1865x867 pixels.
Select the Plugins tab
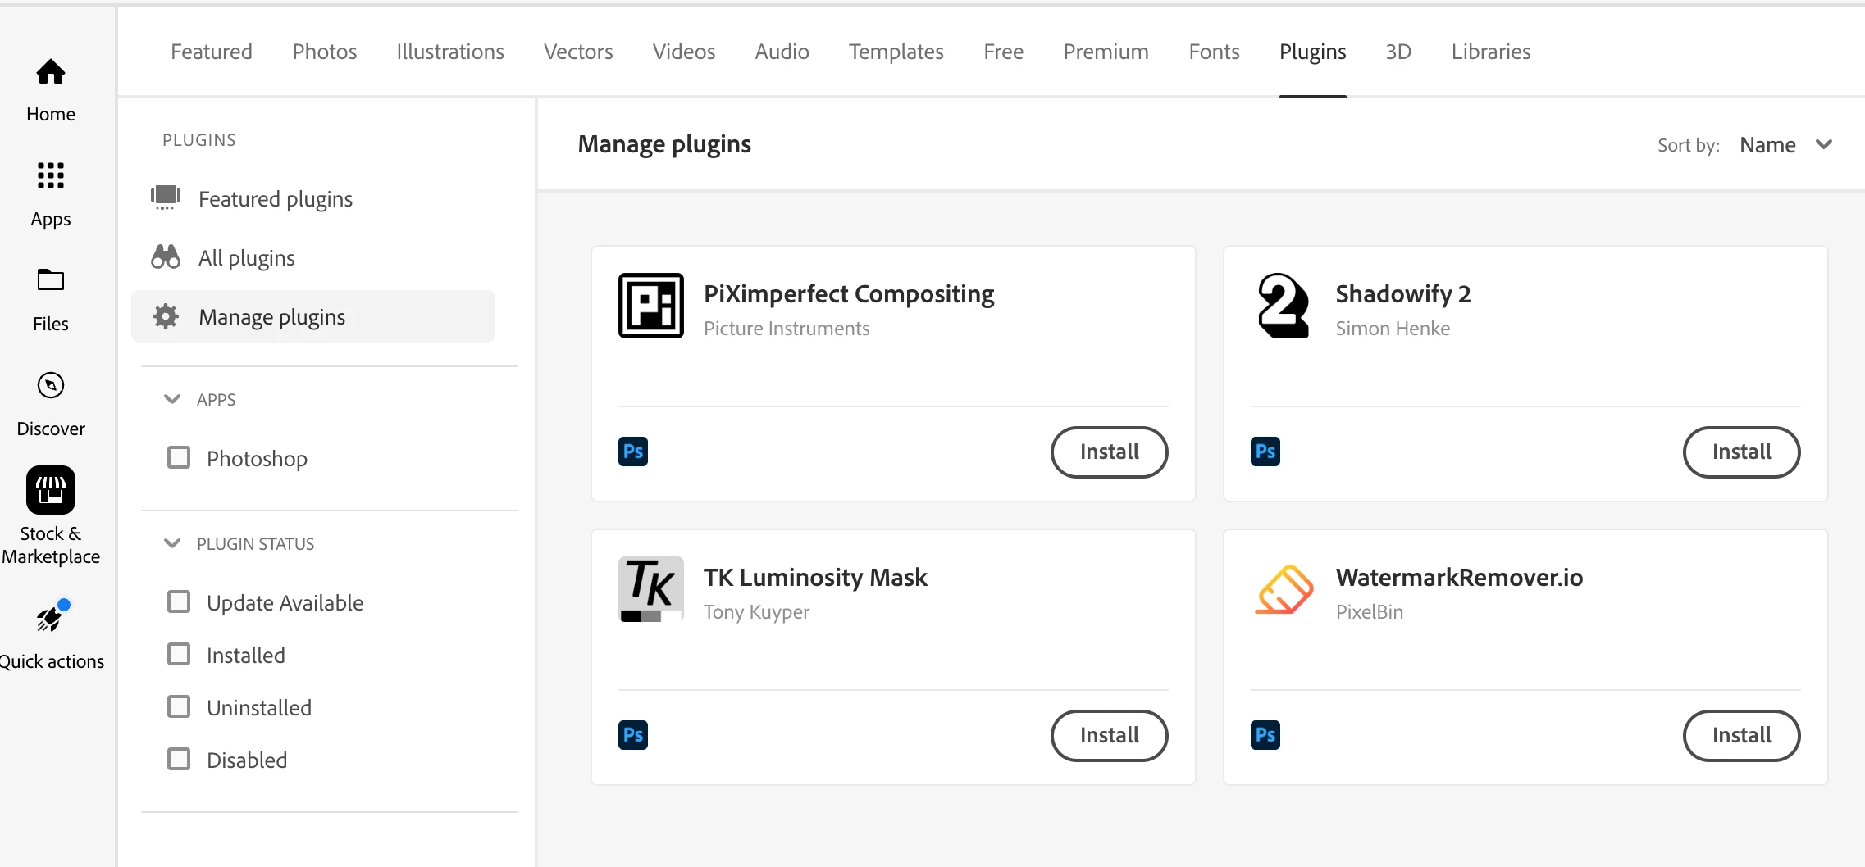click(1313, 52)
